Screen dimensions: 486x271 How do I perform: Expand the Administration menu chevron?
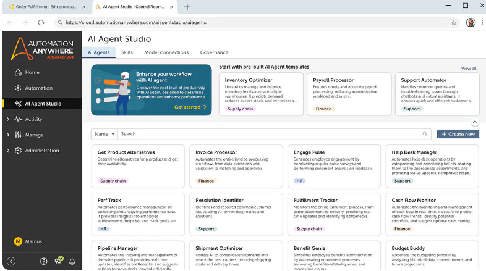tap(8, 151)
